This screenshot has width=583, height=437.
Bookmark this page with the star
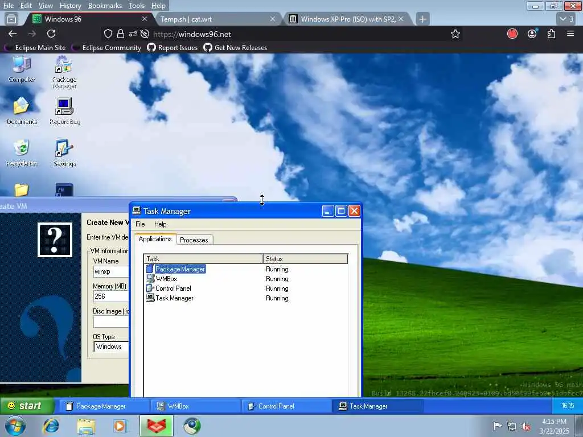455,34
